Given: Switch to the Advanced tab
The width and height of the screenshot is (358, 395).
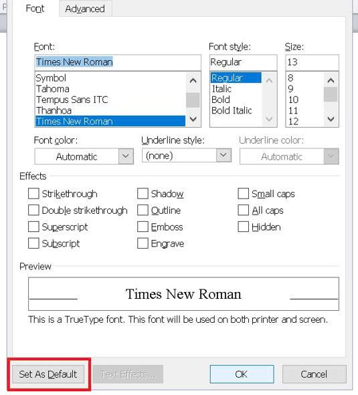Looking at the screenshot, I should 85,9.
